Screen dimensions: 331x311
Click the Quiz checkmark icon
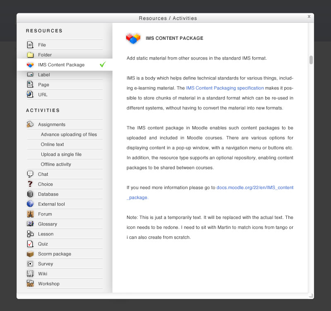[30, 244]
